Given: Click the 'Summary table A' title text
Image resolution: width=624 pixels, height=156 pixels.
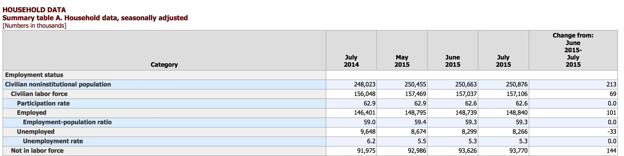Looking at the screenshot, I should (95, 18).
